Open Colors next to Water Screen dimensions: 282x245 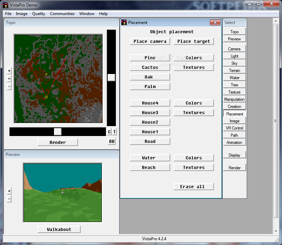point(194,158)
